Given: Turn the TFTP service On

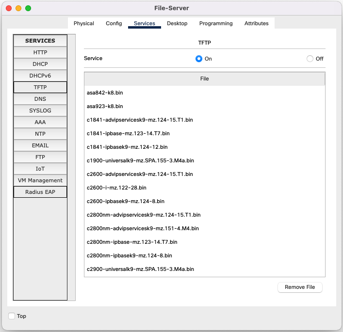Looking at the screenshot, I should [198, 59].
